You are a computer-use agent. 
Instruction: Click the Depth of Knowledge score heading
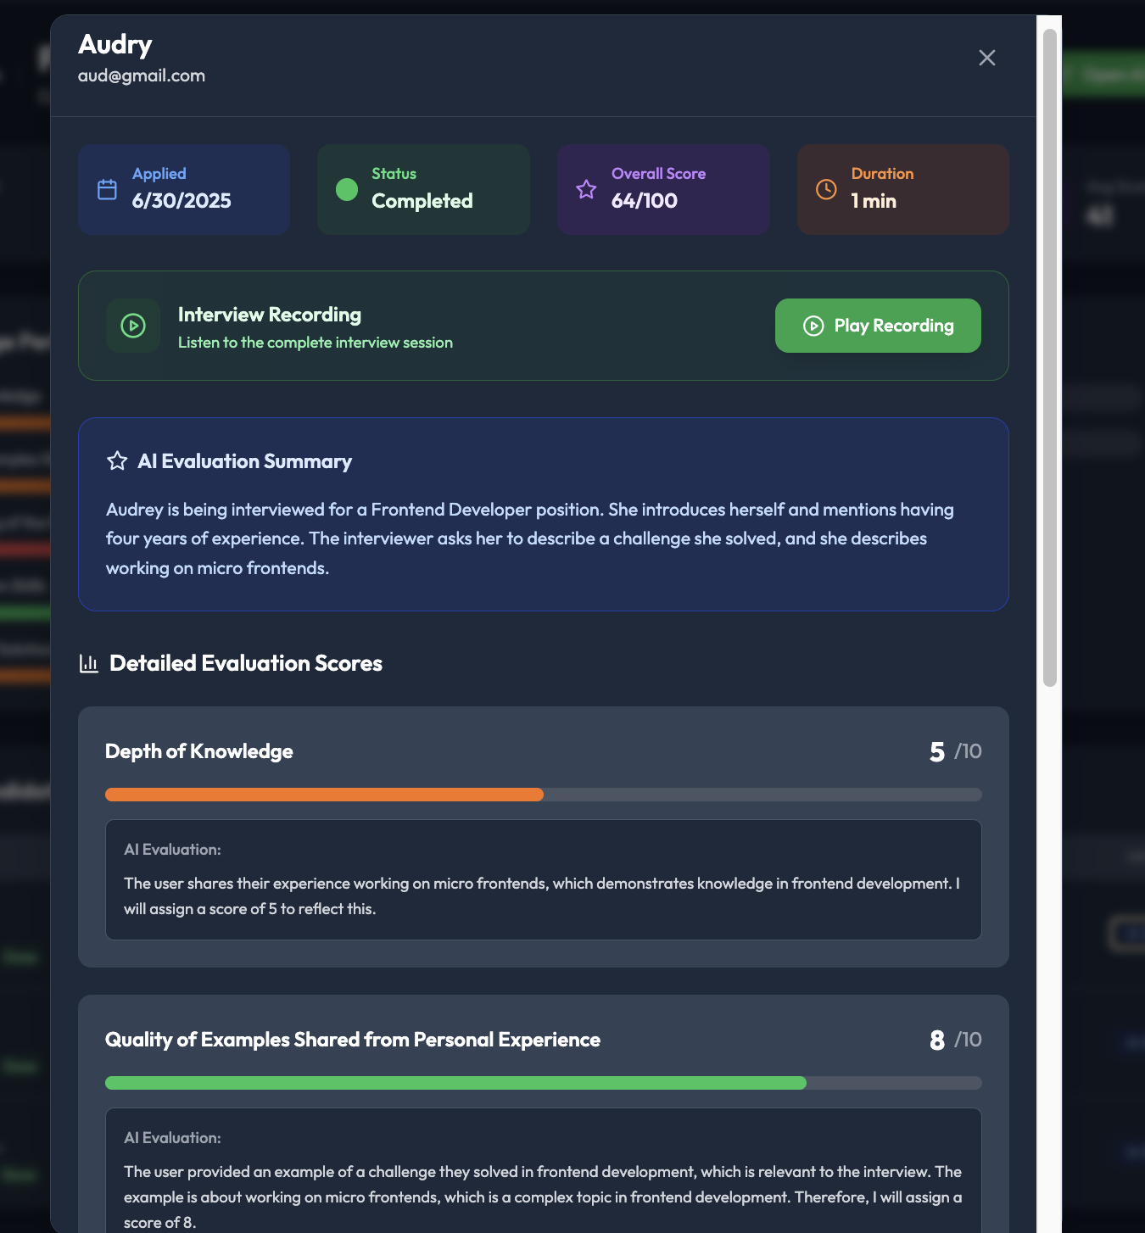(x=198, y=751)
